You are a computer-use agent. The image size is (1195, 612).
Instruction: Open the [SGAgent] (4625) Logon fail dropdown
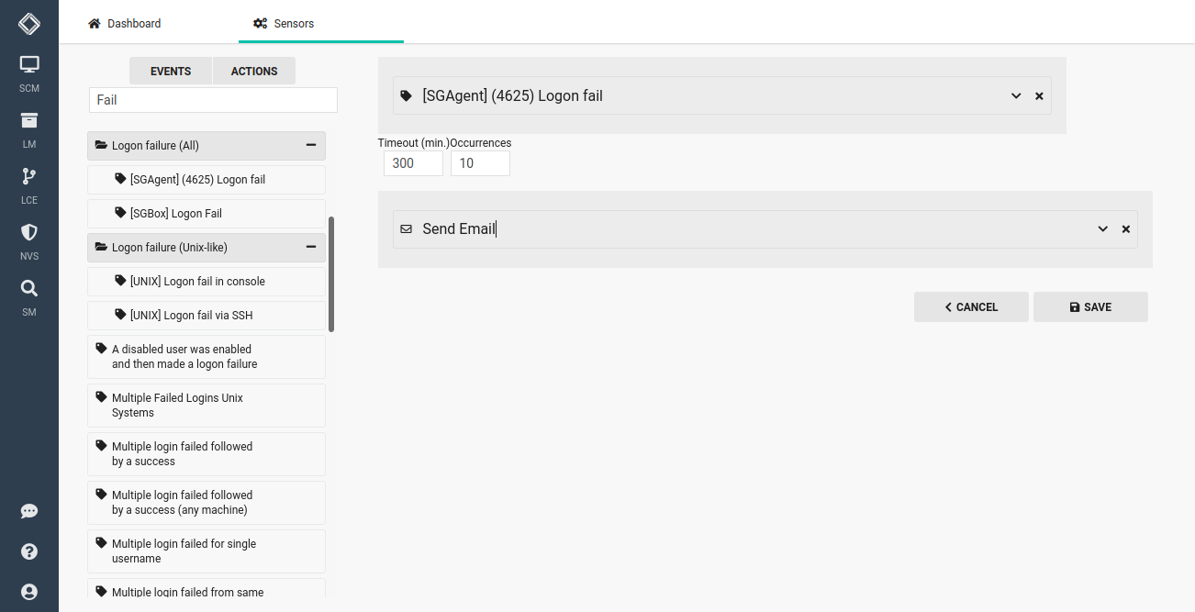1016,95
